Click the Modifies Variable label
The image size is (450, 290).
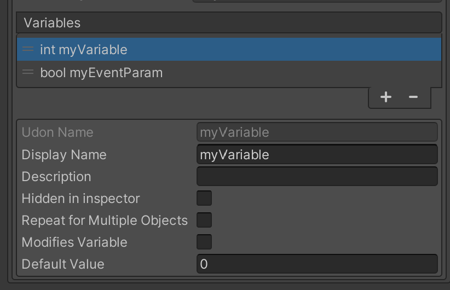(74, 242)
